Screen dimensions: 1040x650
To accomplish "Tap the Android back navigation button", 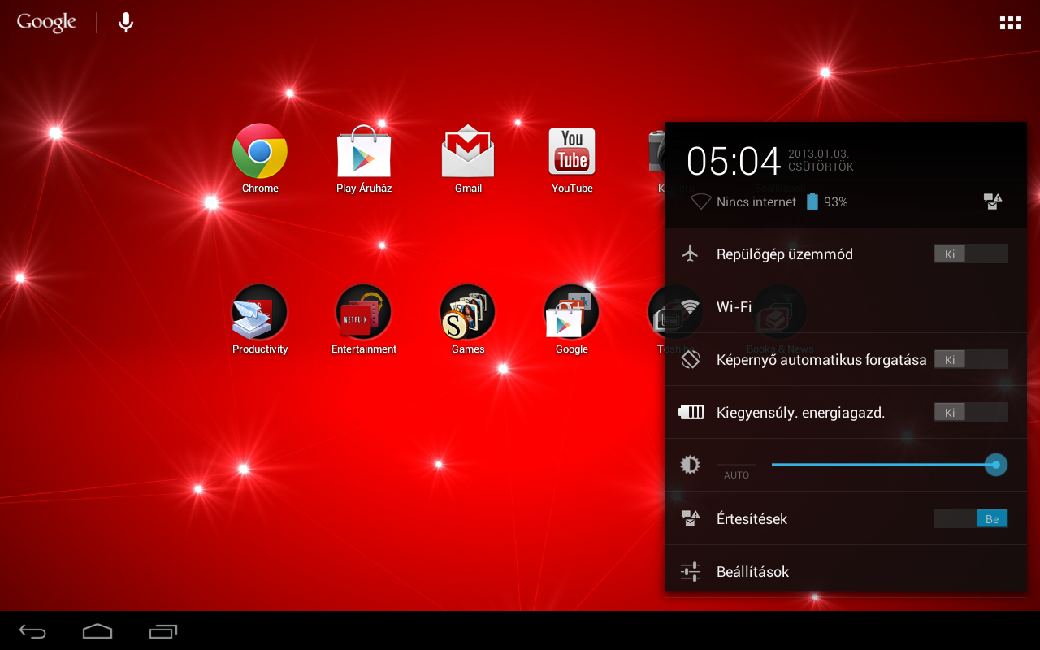I will pyautogui.click(x=33, y=631).
